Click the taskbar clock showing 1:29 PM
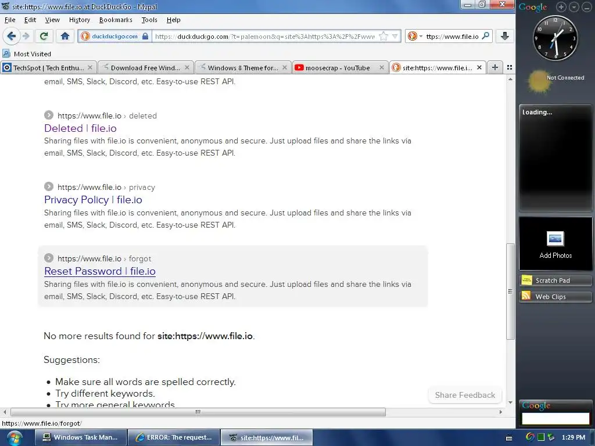 coord(574,437)
